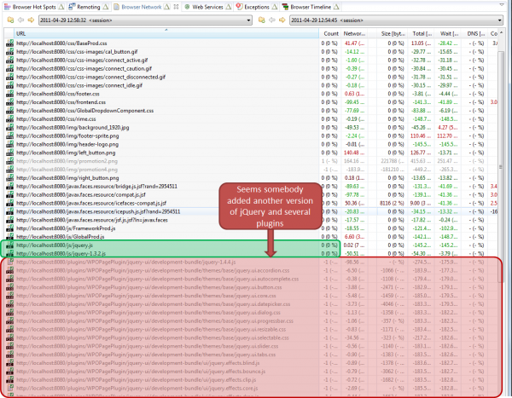The width and height of the screenshot is (512, 398).
Task: Click the icon of the left_button.png row
Action: tap(9, 153)
